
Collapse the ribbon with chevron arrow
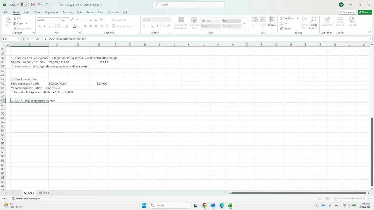click(369, 32)
